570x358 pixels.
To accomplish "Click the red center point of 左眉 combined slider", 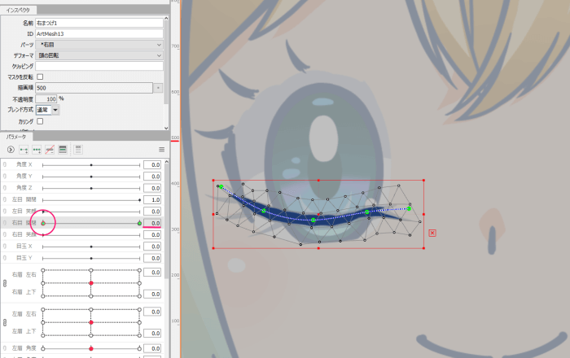I will [x=91, y=322].
